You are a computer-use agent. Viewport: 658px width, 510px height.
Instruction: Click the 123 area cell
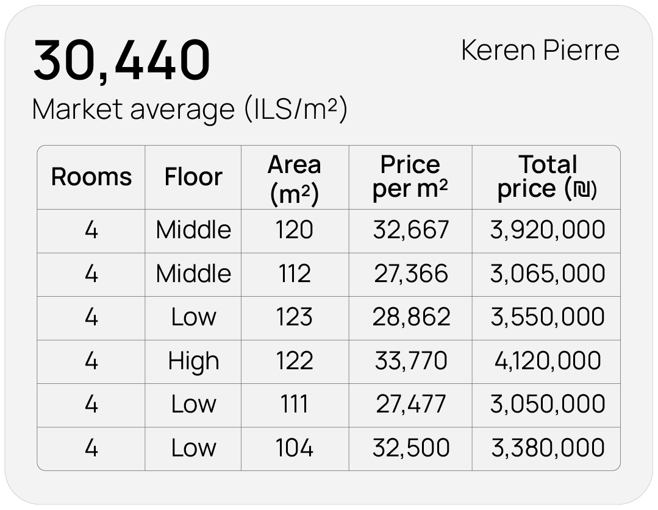tap(295, 317)
